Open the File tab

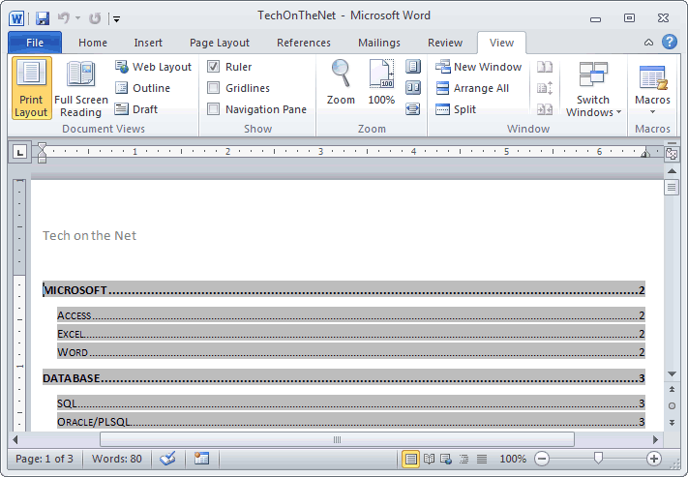pyautogui.click(x=35, y=43)
